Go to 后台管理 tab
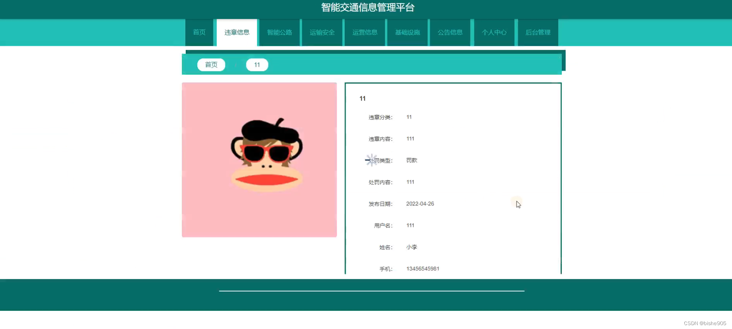Image resolution: width=732 pixels, height=329 pixels. 538,32
